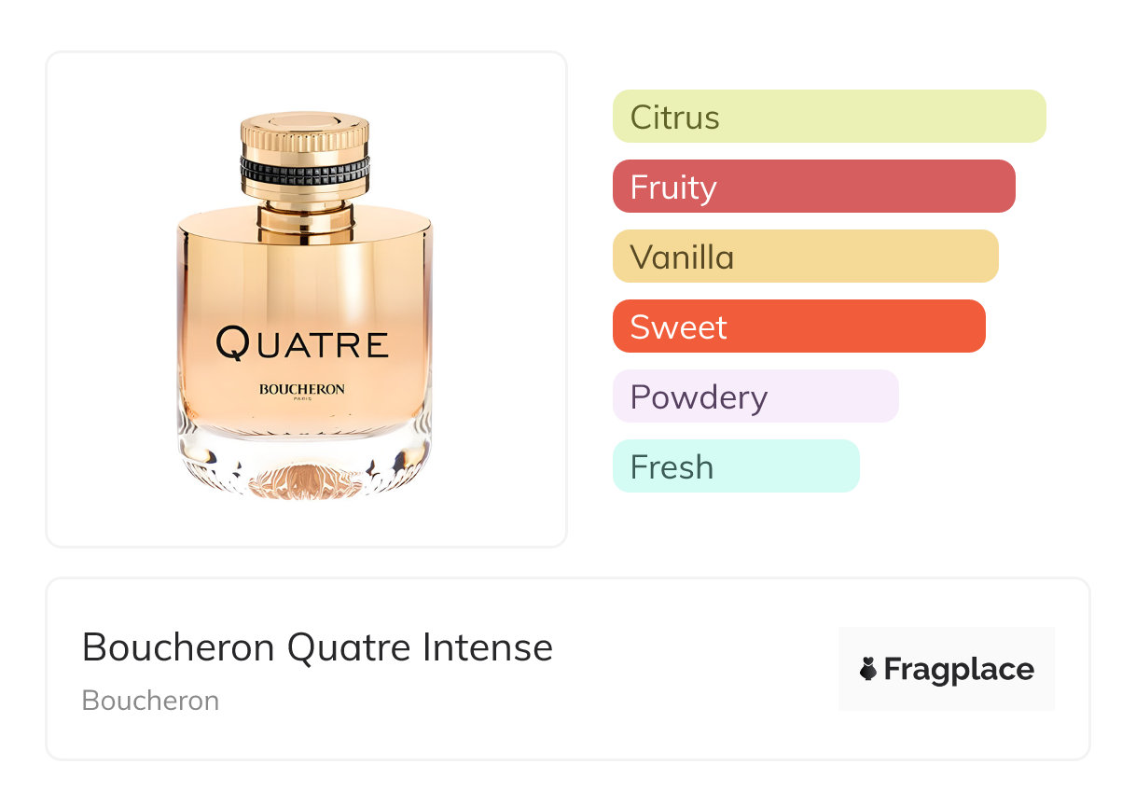Select the red Fruity accord bar
The image size is (1136, 806).
[x=813, y=187]
